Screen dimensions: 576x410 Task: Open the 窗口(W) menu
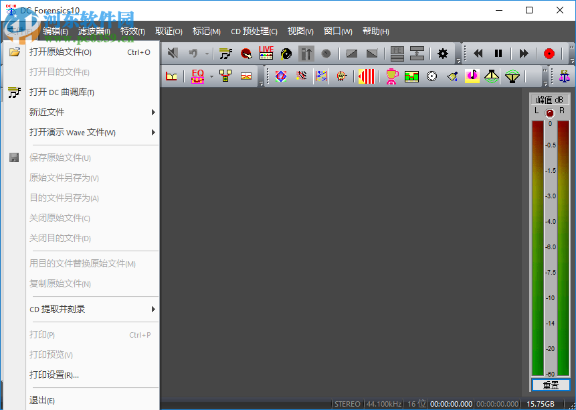click(338, 31)
